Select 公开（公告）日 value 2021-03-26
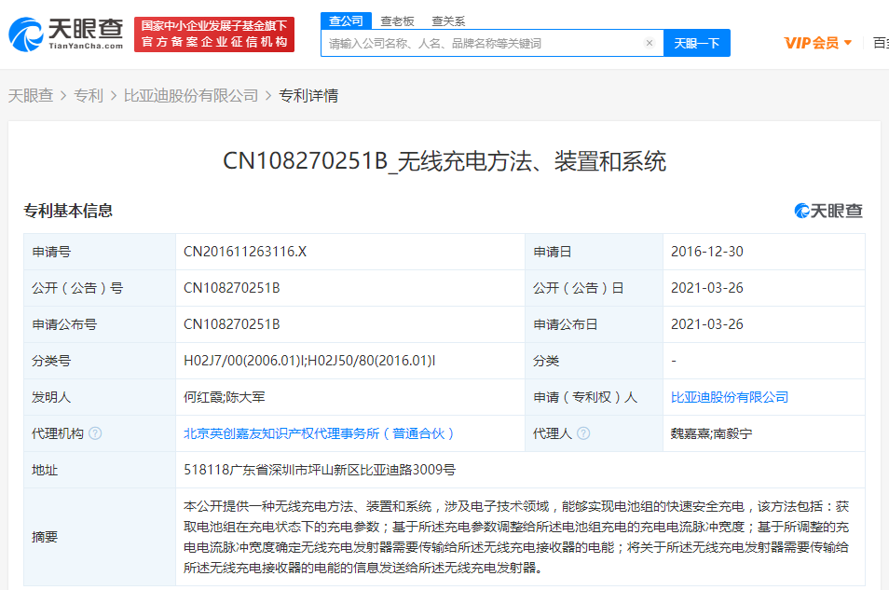The width and height of the screenshot is (889, 590). point(707,288)
